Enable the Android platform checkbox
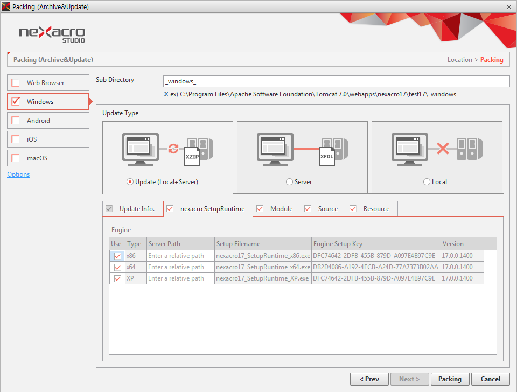Screen dimensions: 517x392 16,121
